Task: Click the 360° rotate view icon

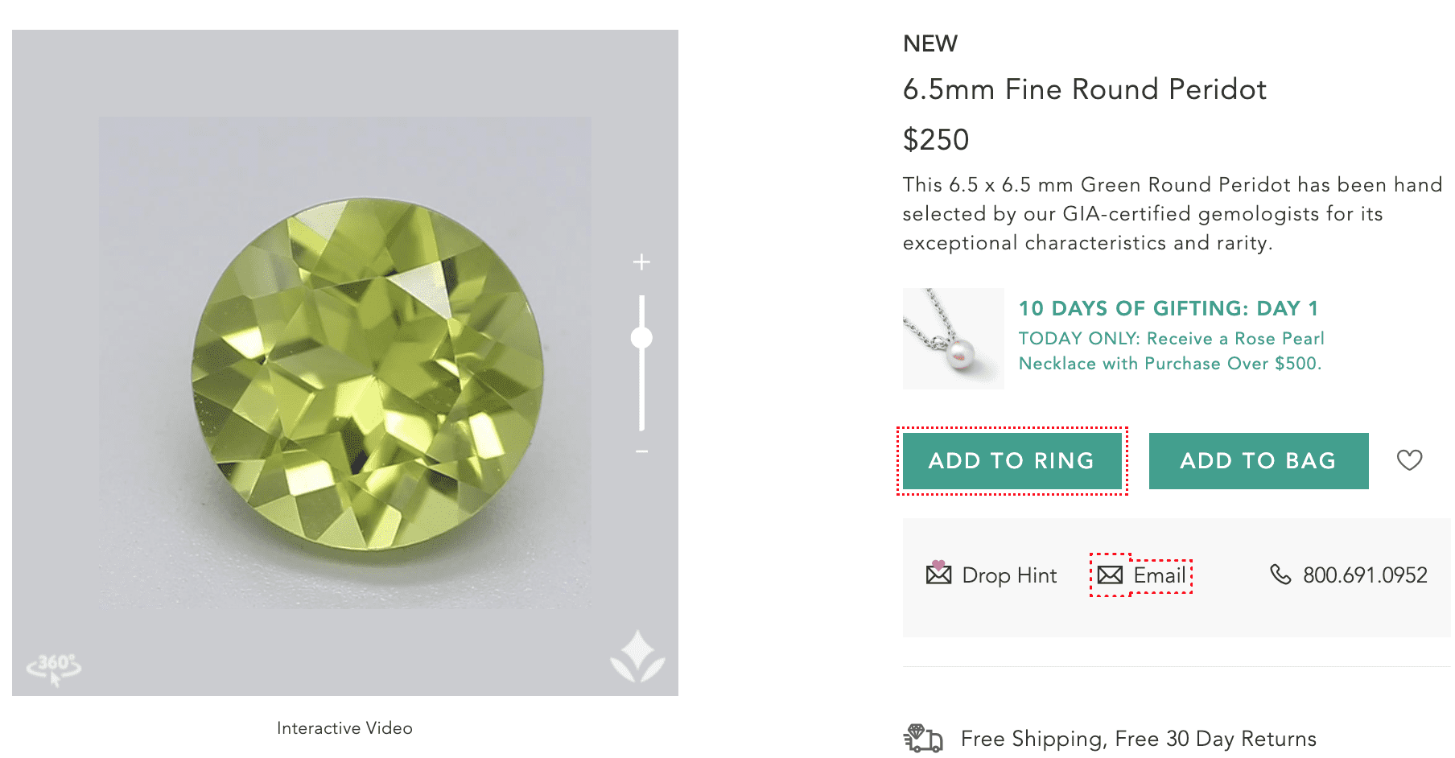Action: pyautogui.click(x=54, y=667)
